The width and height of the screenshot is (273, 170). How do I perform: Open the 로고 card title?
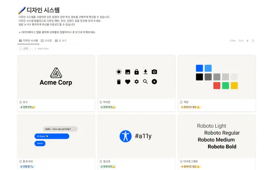(x=25, y=102)
